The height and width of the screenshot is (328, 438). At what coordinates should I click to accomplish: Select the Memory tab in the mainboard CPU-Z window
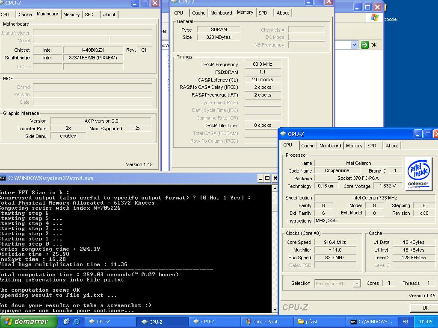pyautogui.click(x=71, y=15)
